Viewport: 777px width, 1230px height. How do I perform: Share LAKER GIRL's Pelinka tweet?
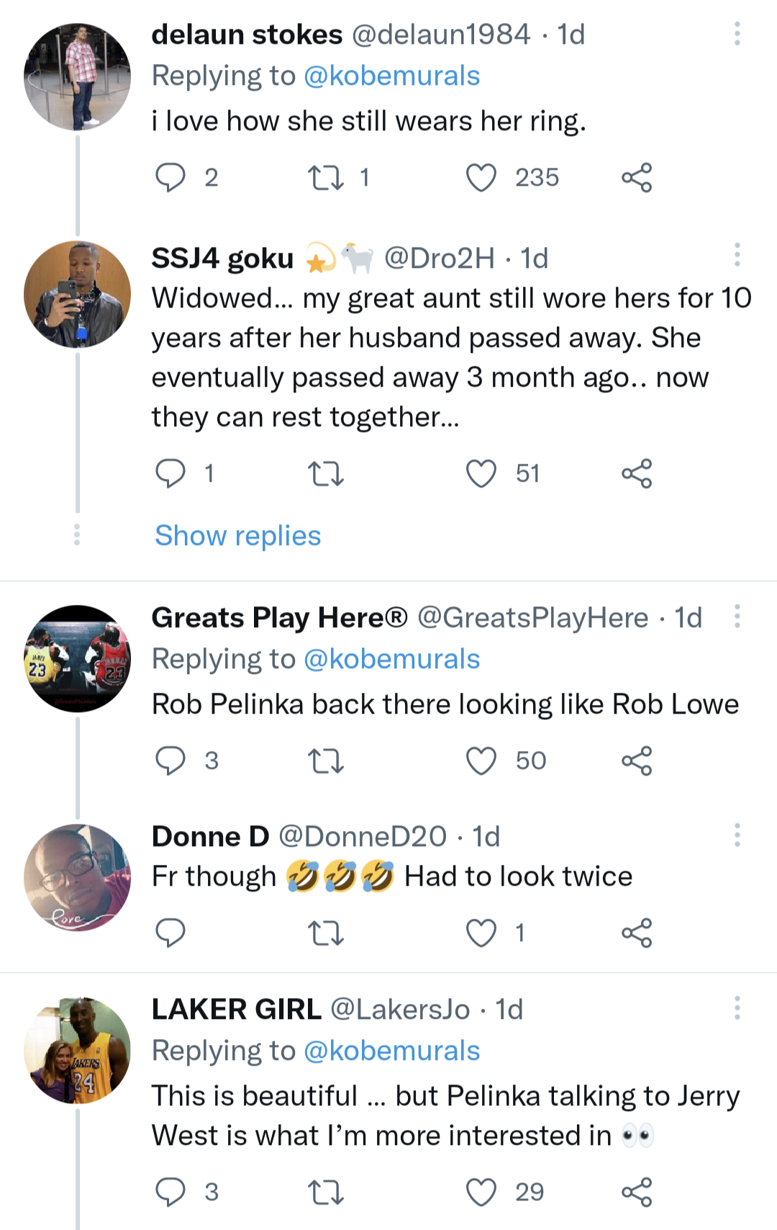637,1193
